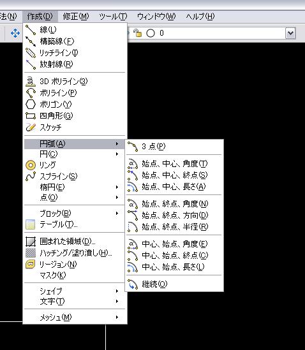Click the region icon リージョン
This screenshot has width=305, height=350.
tap(31, 265)
